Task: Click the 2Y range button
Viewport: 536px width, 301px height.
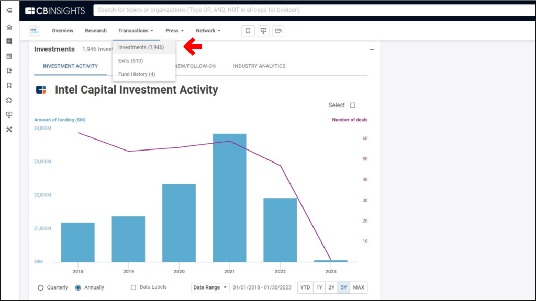Action: tap(331, 287)
